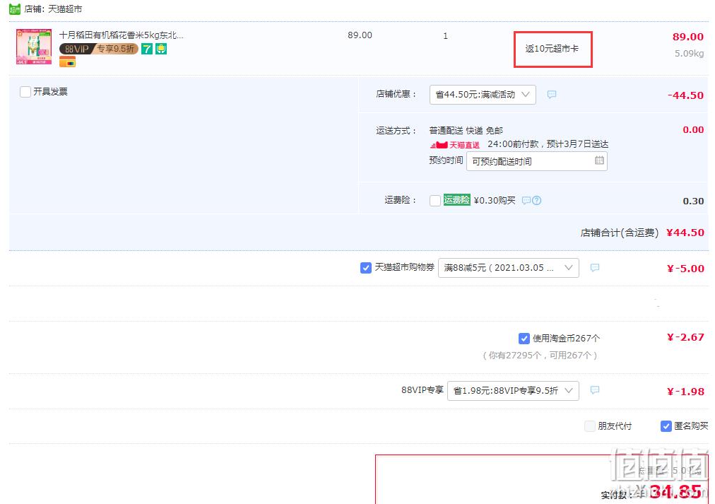This screenshot has width=715, height=504.
Task: Tick the 开具发票 invoice checkbox
Action: click(25, 92)
